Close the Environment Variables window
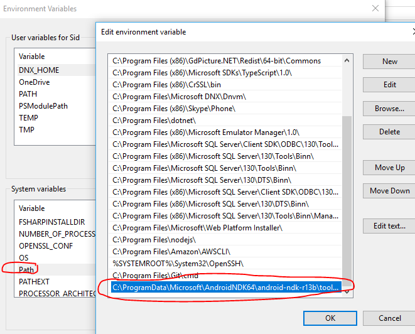This screenshot has width=415, height=334. click(375, 8)
